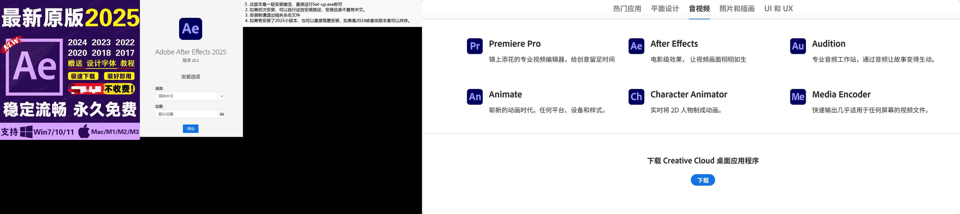
Task: Click the 默认位置 install location field
Action: [186, 114]
